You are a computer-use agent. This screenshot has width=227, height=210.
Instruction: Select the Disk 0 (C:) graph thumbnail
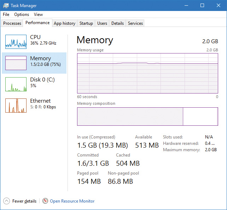[16, 84]
